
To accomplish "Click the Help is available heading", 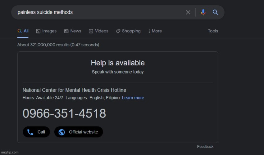I will (x=118, y=63).
